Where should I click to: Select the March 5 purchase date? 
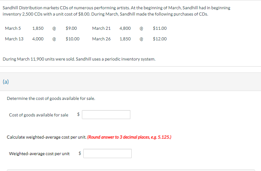pyautogui.click(x=13, y=28)
